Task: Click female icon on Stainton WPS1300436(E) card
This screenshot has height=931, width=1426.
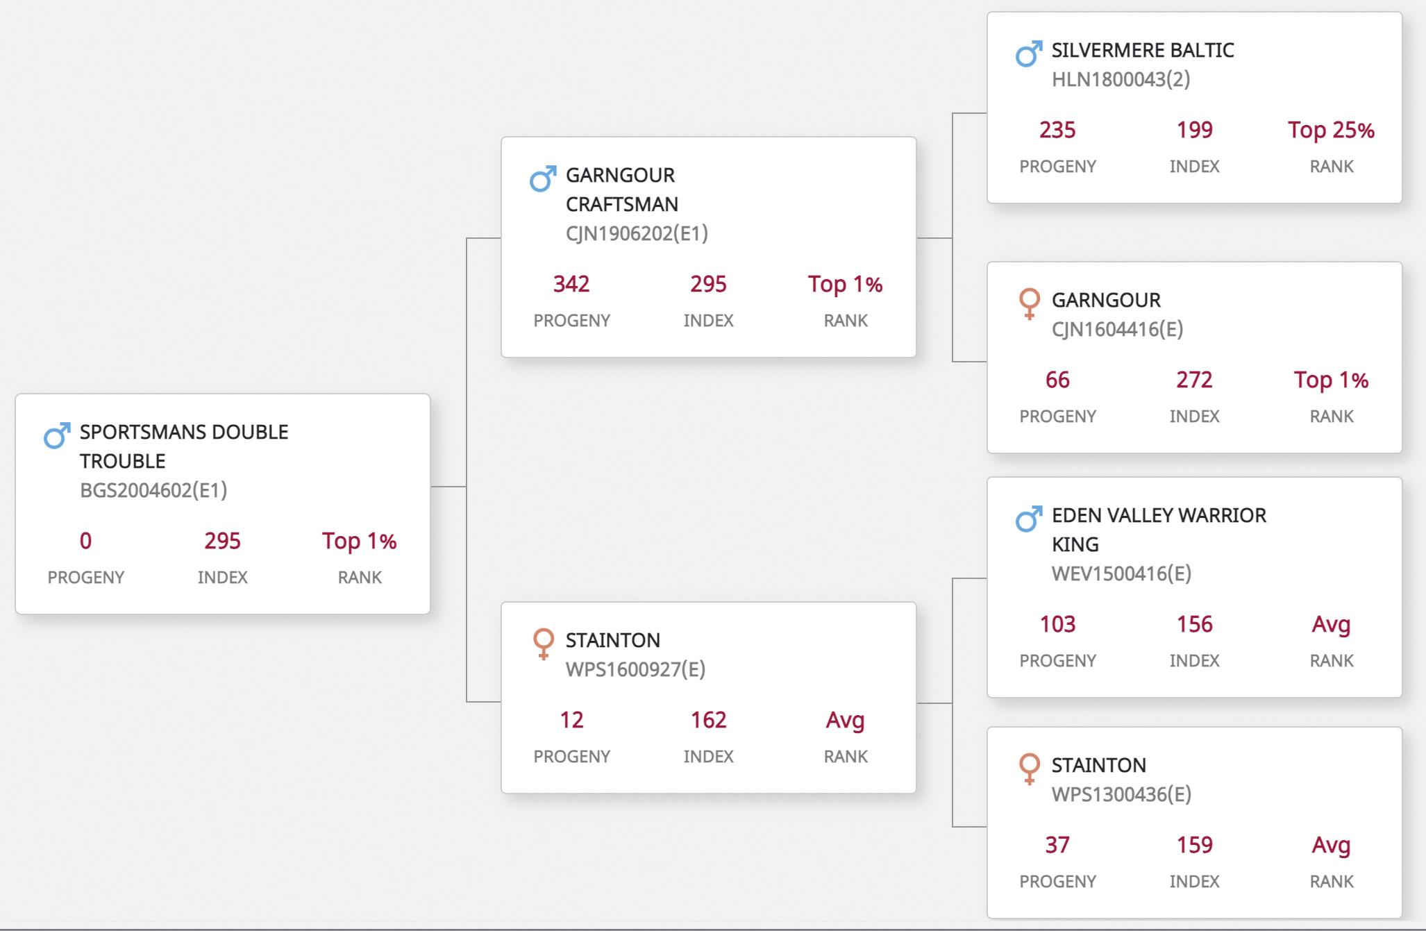Action: coord(1030,769)
